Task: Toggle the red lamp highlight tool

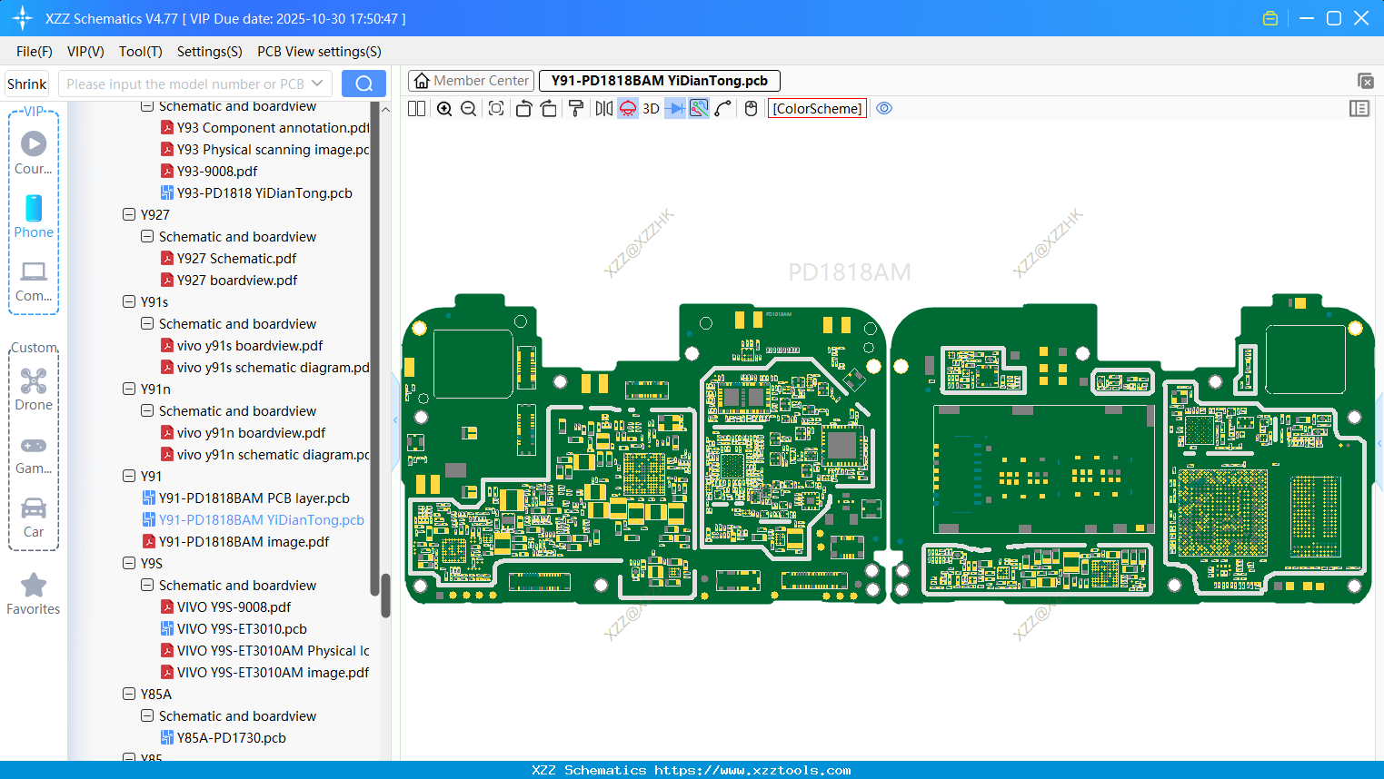Action: point(628,108)
